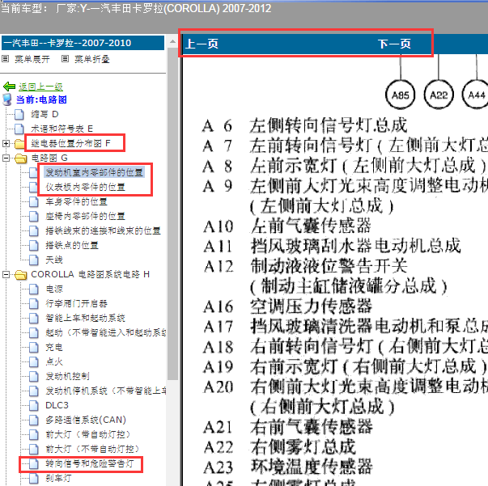Open 智能上车和起动系统 circuit page
The width and height of the screenshot is (488, 486).
point(85,318)
